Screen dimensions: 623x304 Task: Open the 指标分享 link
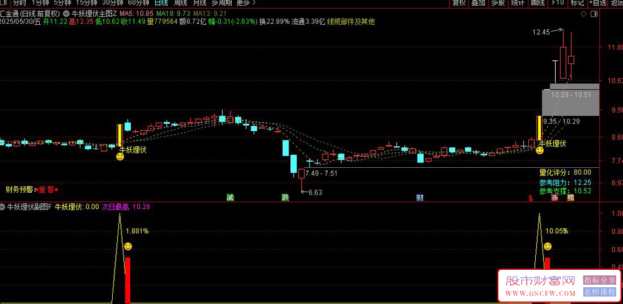599,280
